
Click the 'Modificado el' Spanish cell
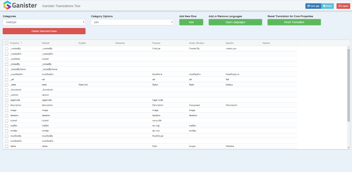point(232,74)
